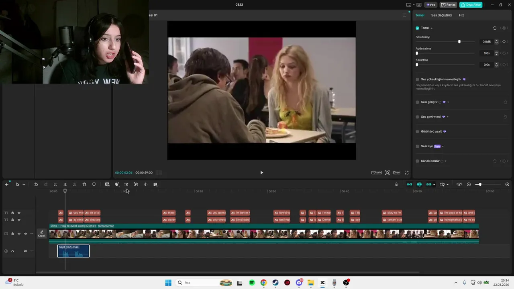Select the Kayıt (756).m4a audio clip
Image resolution: width=514 pixels, height=289 pixels.
(x=73, y=251)
